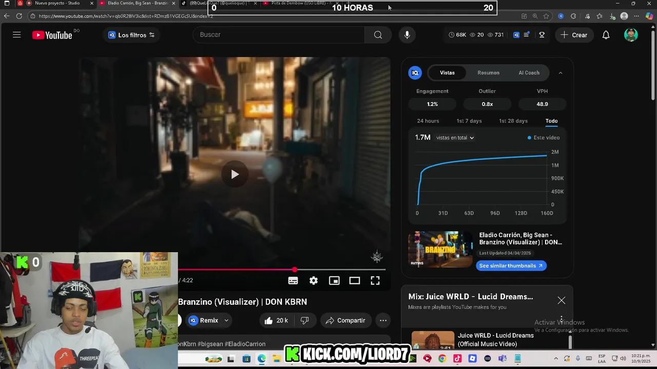Like the video with 20 k likes
This screenshot has height=369, width=657.
276,320
